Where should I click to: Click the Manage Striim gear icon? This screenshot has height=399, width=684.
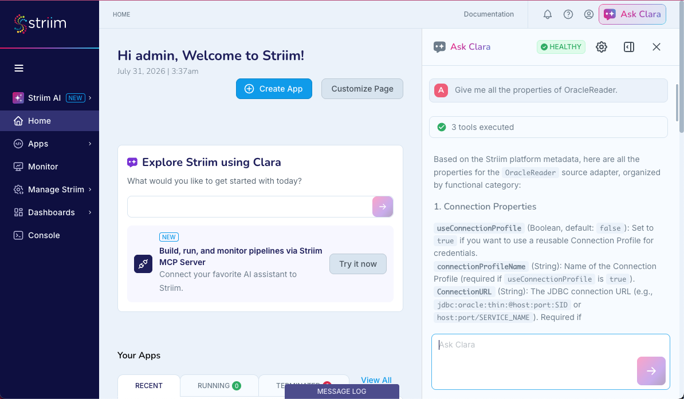pos(18,189)
